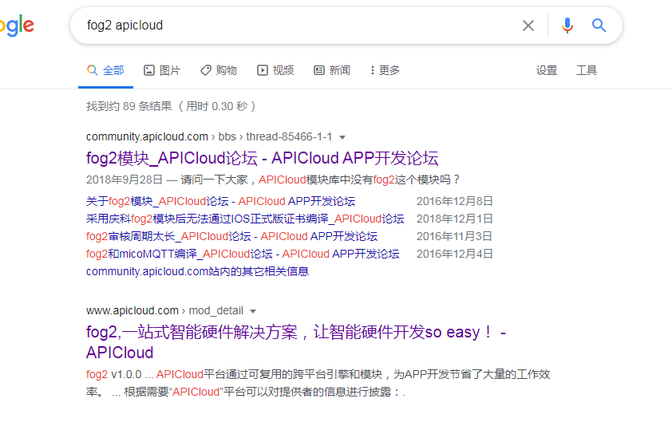Open sublink fog2和micoMQTT编译_APICloud论坛
Image resolution: width=672 pixels, height=426 pixels.
coord(243,254)
